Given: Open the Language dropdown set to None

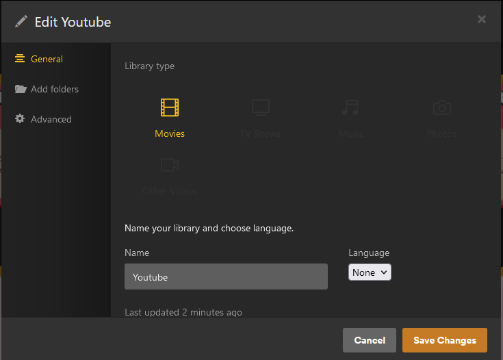Looking at the screenshot, I should (x=370, y=272).
